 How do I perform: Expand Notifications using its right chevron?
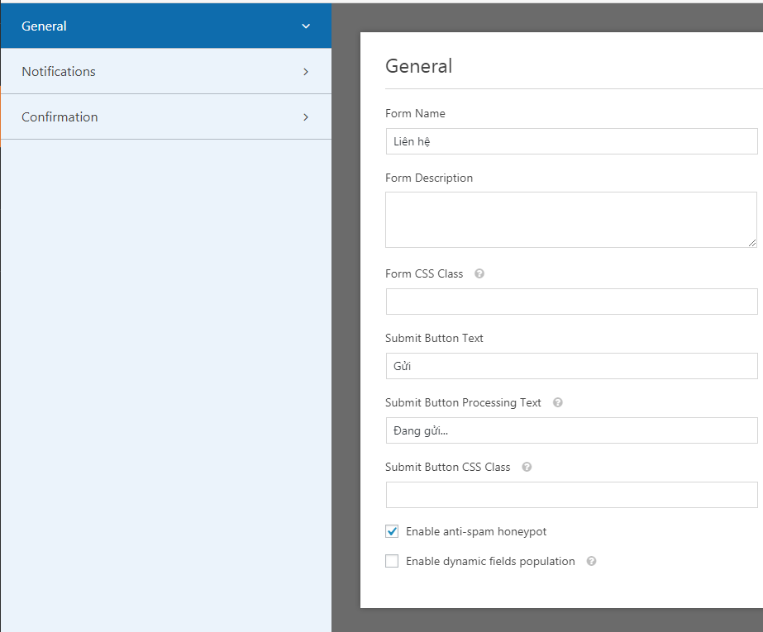[x=306, y=72]
